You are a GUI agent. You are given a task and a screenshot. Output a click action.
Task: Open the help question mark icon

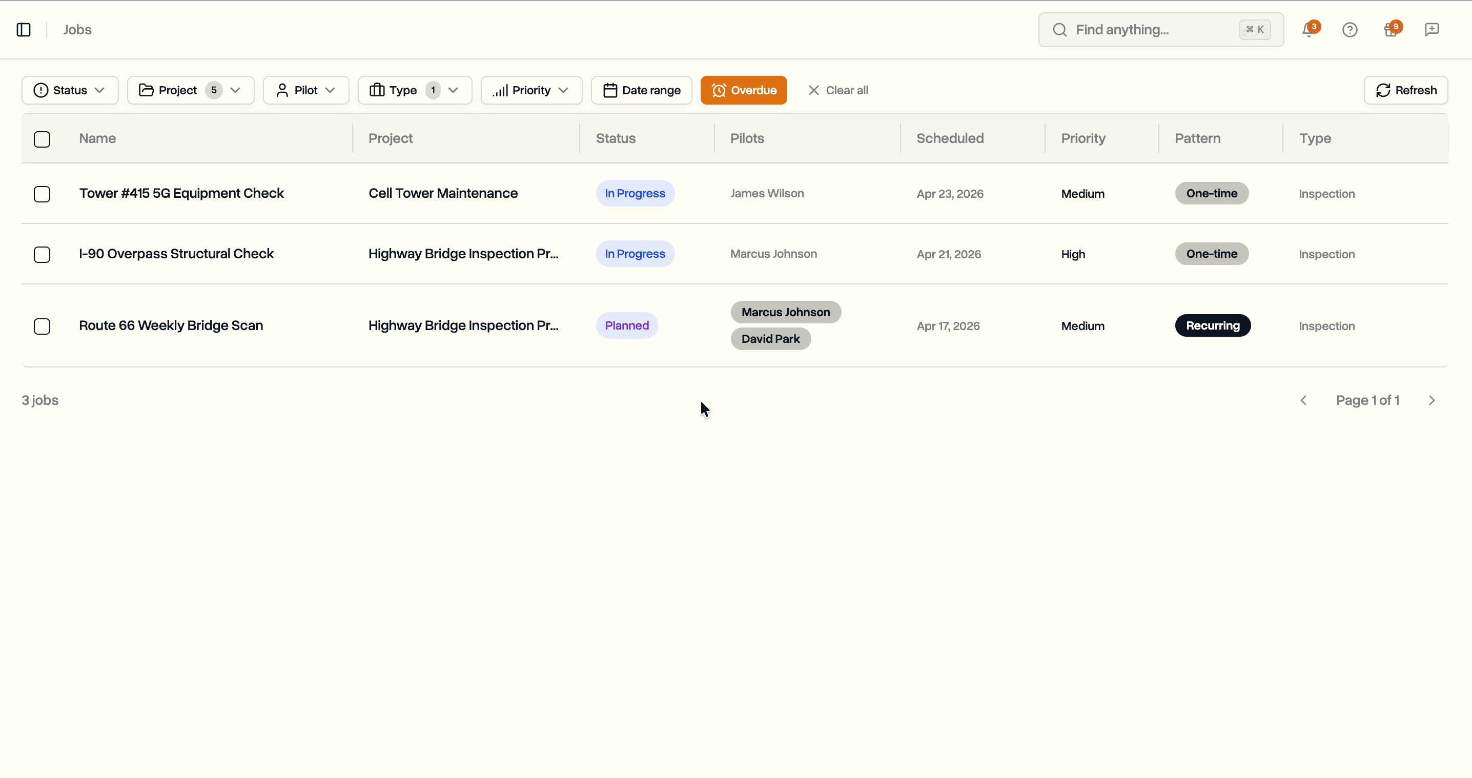point(1350,30)
